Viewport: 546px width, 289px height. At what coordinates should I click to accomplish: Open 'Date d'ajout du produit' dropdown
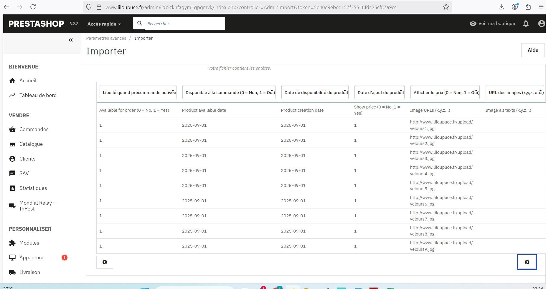[379, 92]
